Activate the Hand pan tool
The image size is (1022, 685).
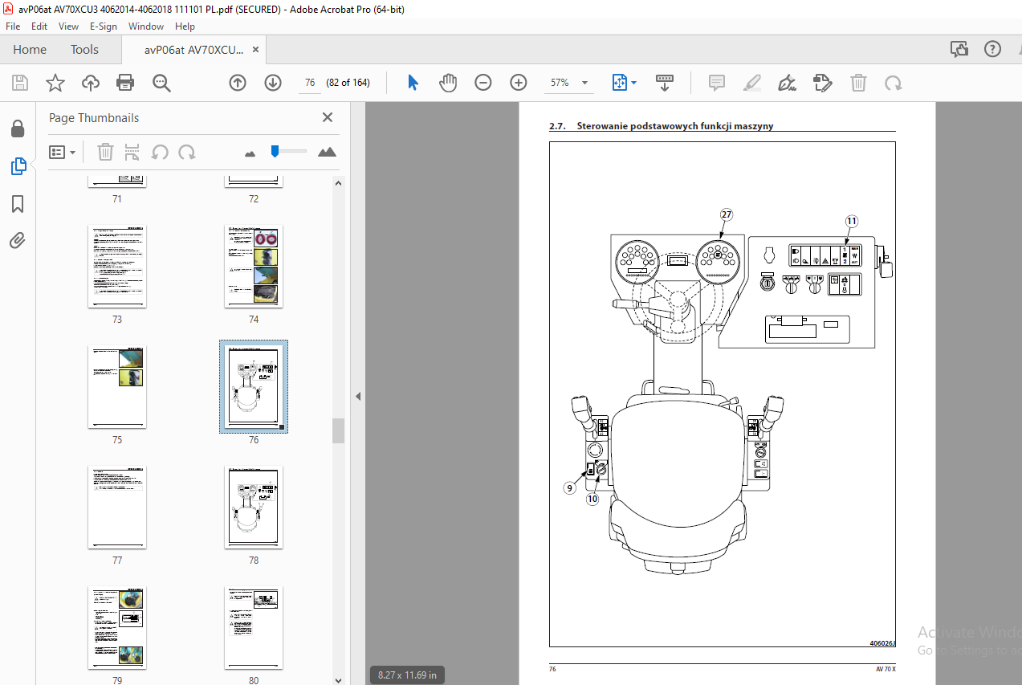click(x=448, y=83)
